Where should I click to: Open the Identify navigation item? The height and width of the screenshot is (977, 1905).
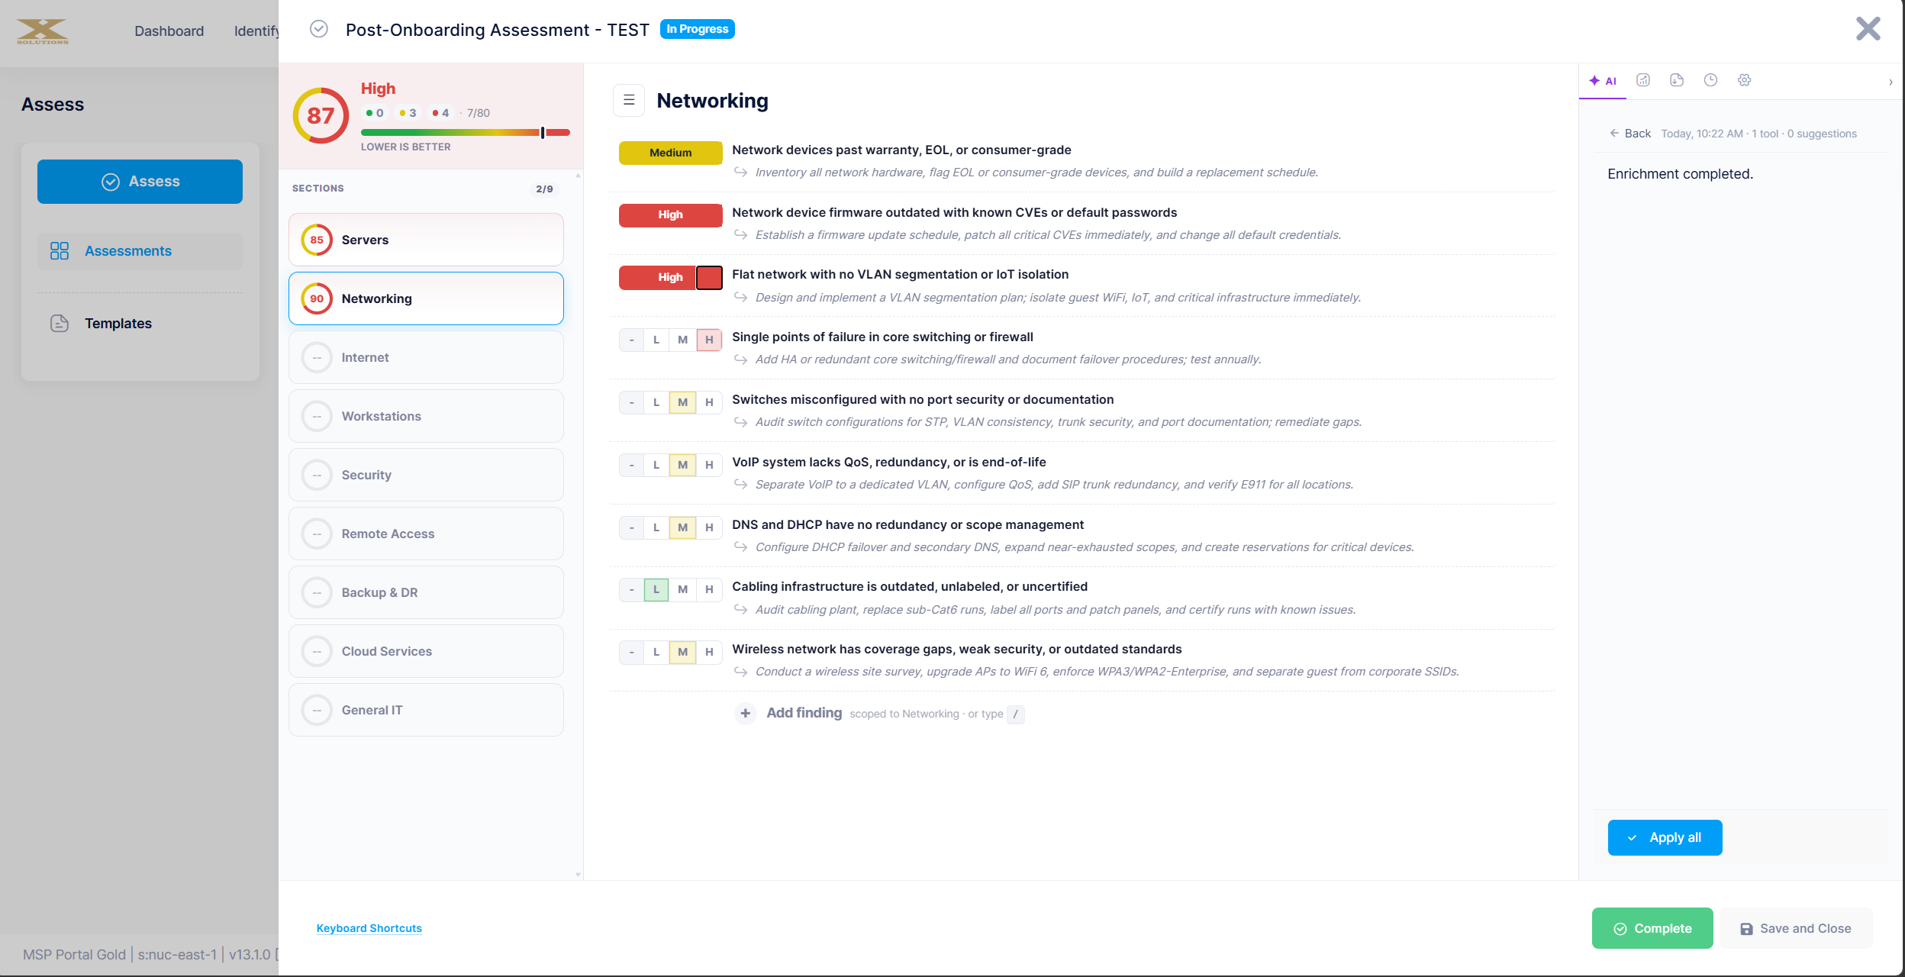pyautogui.click(x=256, y=31)
